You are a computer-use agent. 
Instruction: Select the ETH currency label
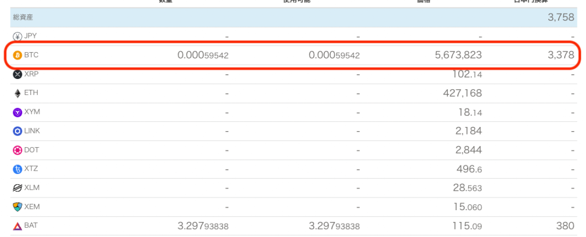31,93
